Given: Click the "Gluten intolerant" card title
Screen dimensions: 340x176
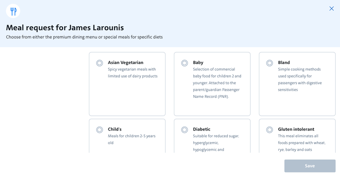Looking at the screenshot, I should pyautogui.click(x=296, y=129).
